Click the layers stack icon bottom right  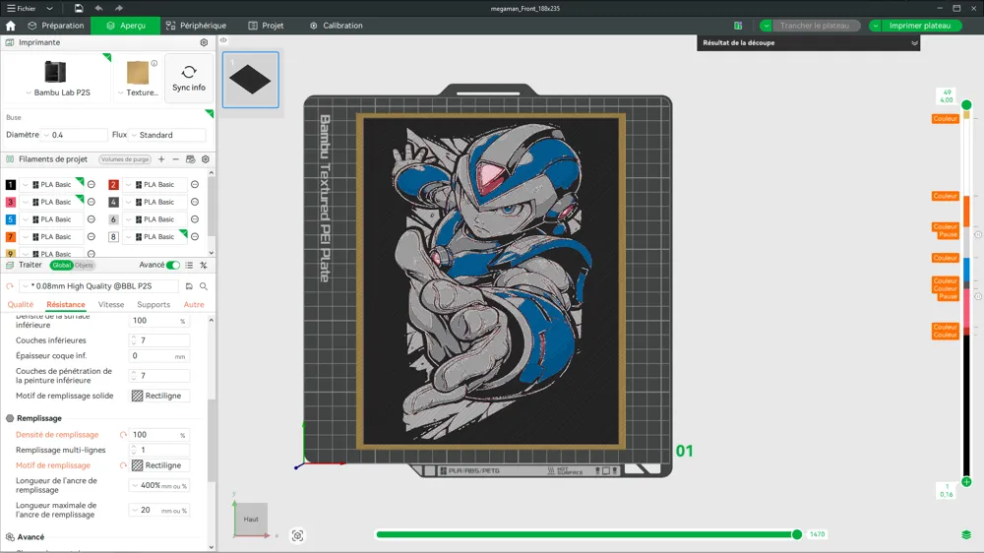[x=966, y=535]
